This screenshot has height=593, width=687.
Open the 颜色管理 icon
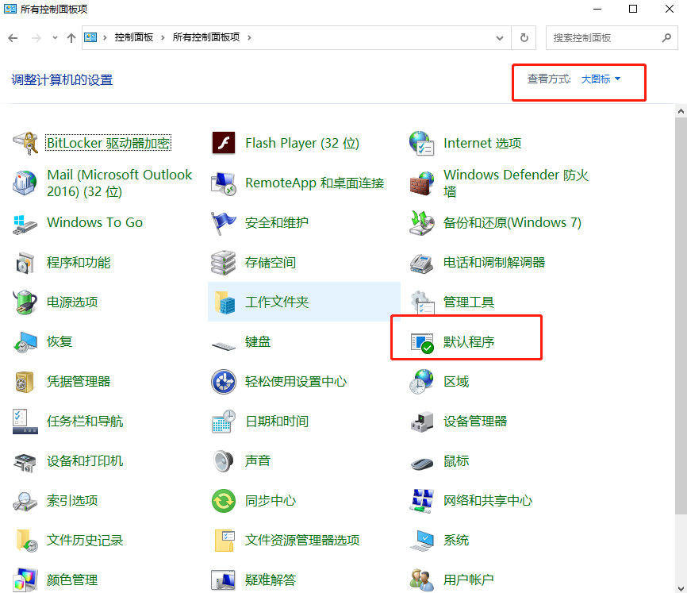(x=25, y=580)
